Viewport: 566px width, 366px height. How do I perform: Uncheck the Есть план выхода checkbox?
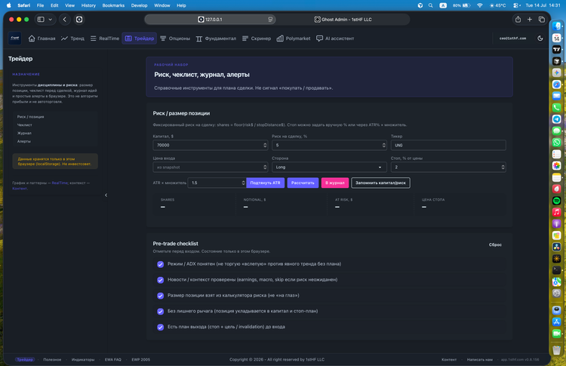point(160,327)
